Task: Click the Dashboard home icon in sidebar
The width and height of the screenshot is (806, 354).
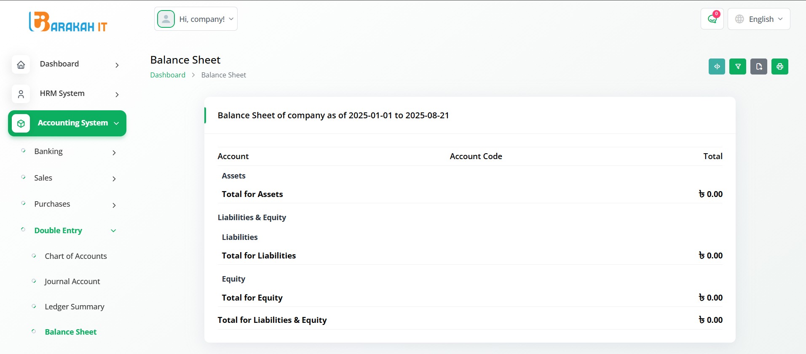Action: pyautogui.click(x=21, y=64)
